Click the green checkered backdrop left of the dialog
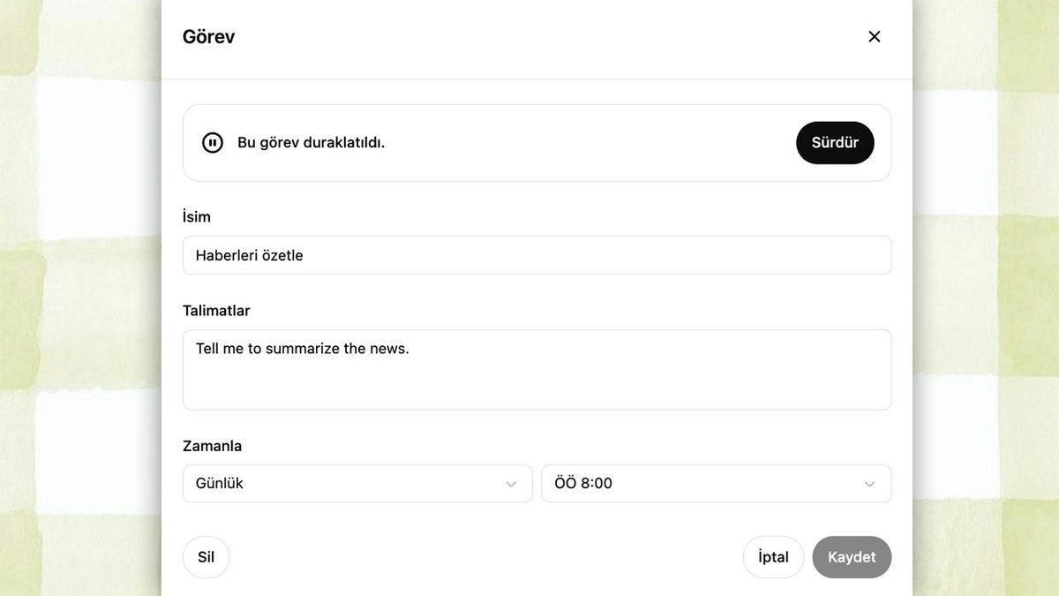This screenshot has width=1059, height=596. pos(79,300)
